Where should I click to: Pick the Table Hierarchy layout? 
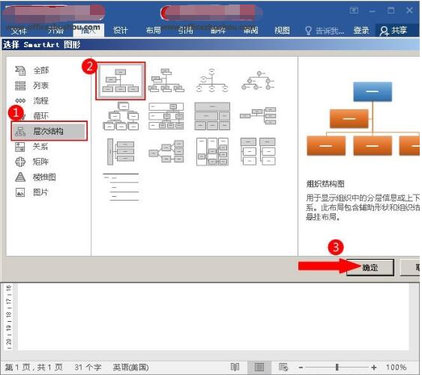click(x=212, y=116)
